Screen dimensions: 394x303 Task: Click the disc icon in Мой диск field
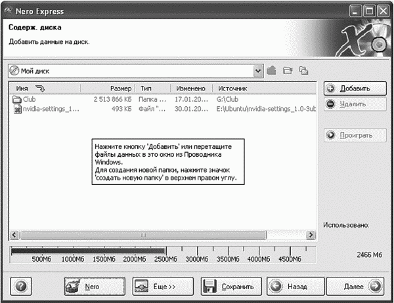tap(14, 71)
